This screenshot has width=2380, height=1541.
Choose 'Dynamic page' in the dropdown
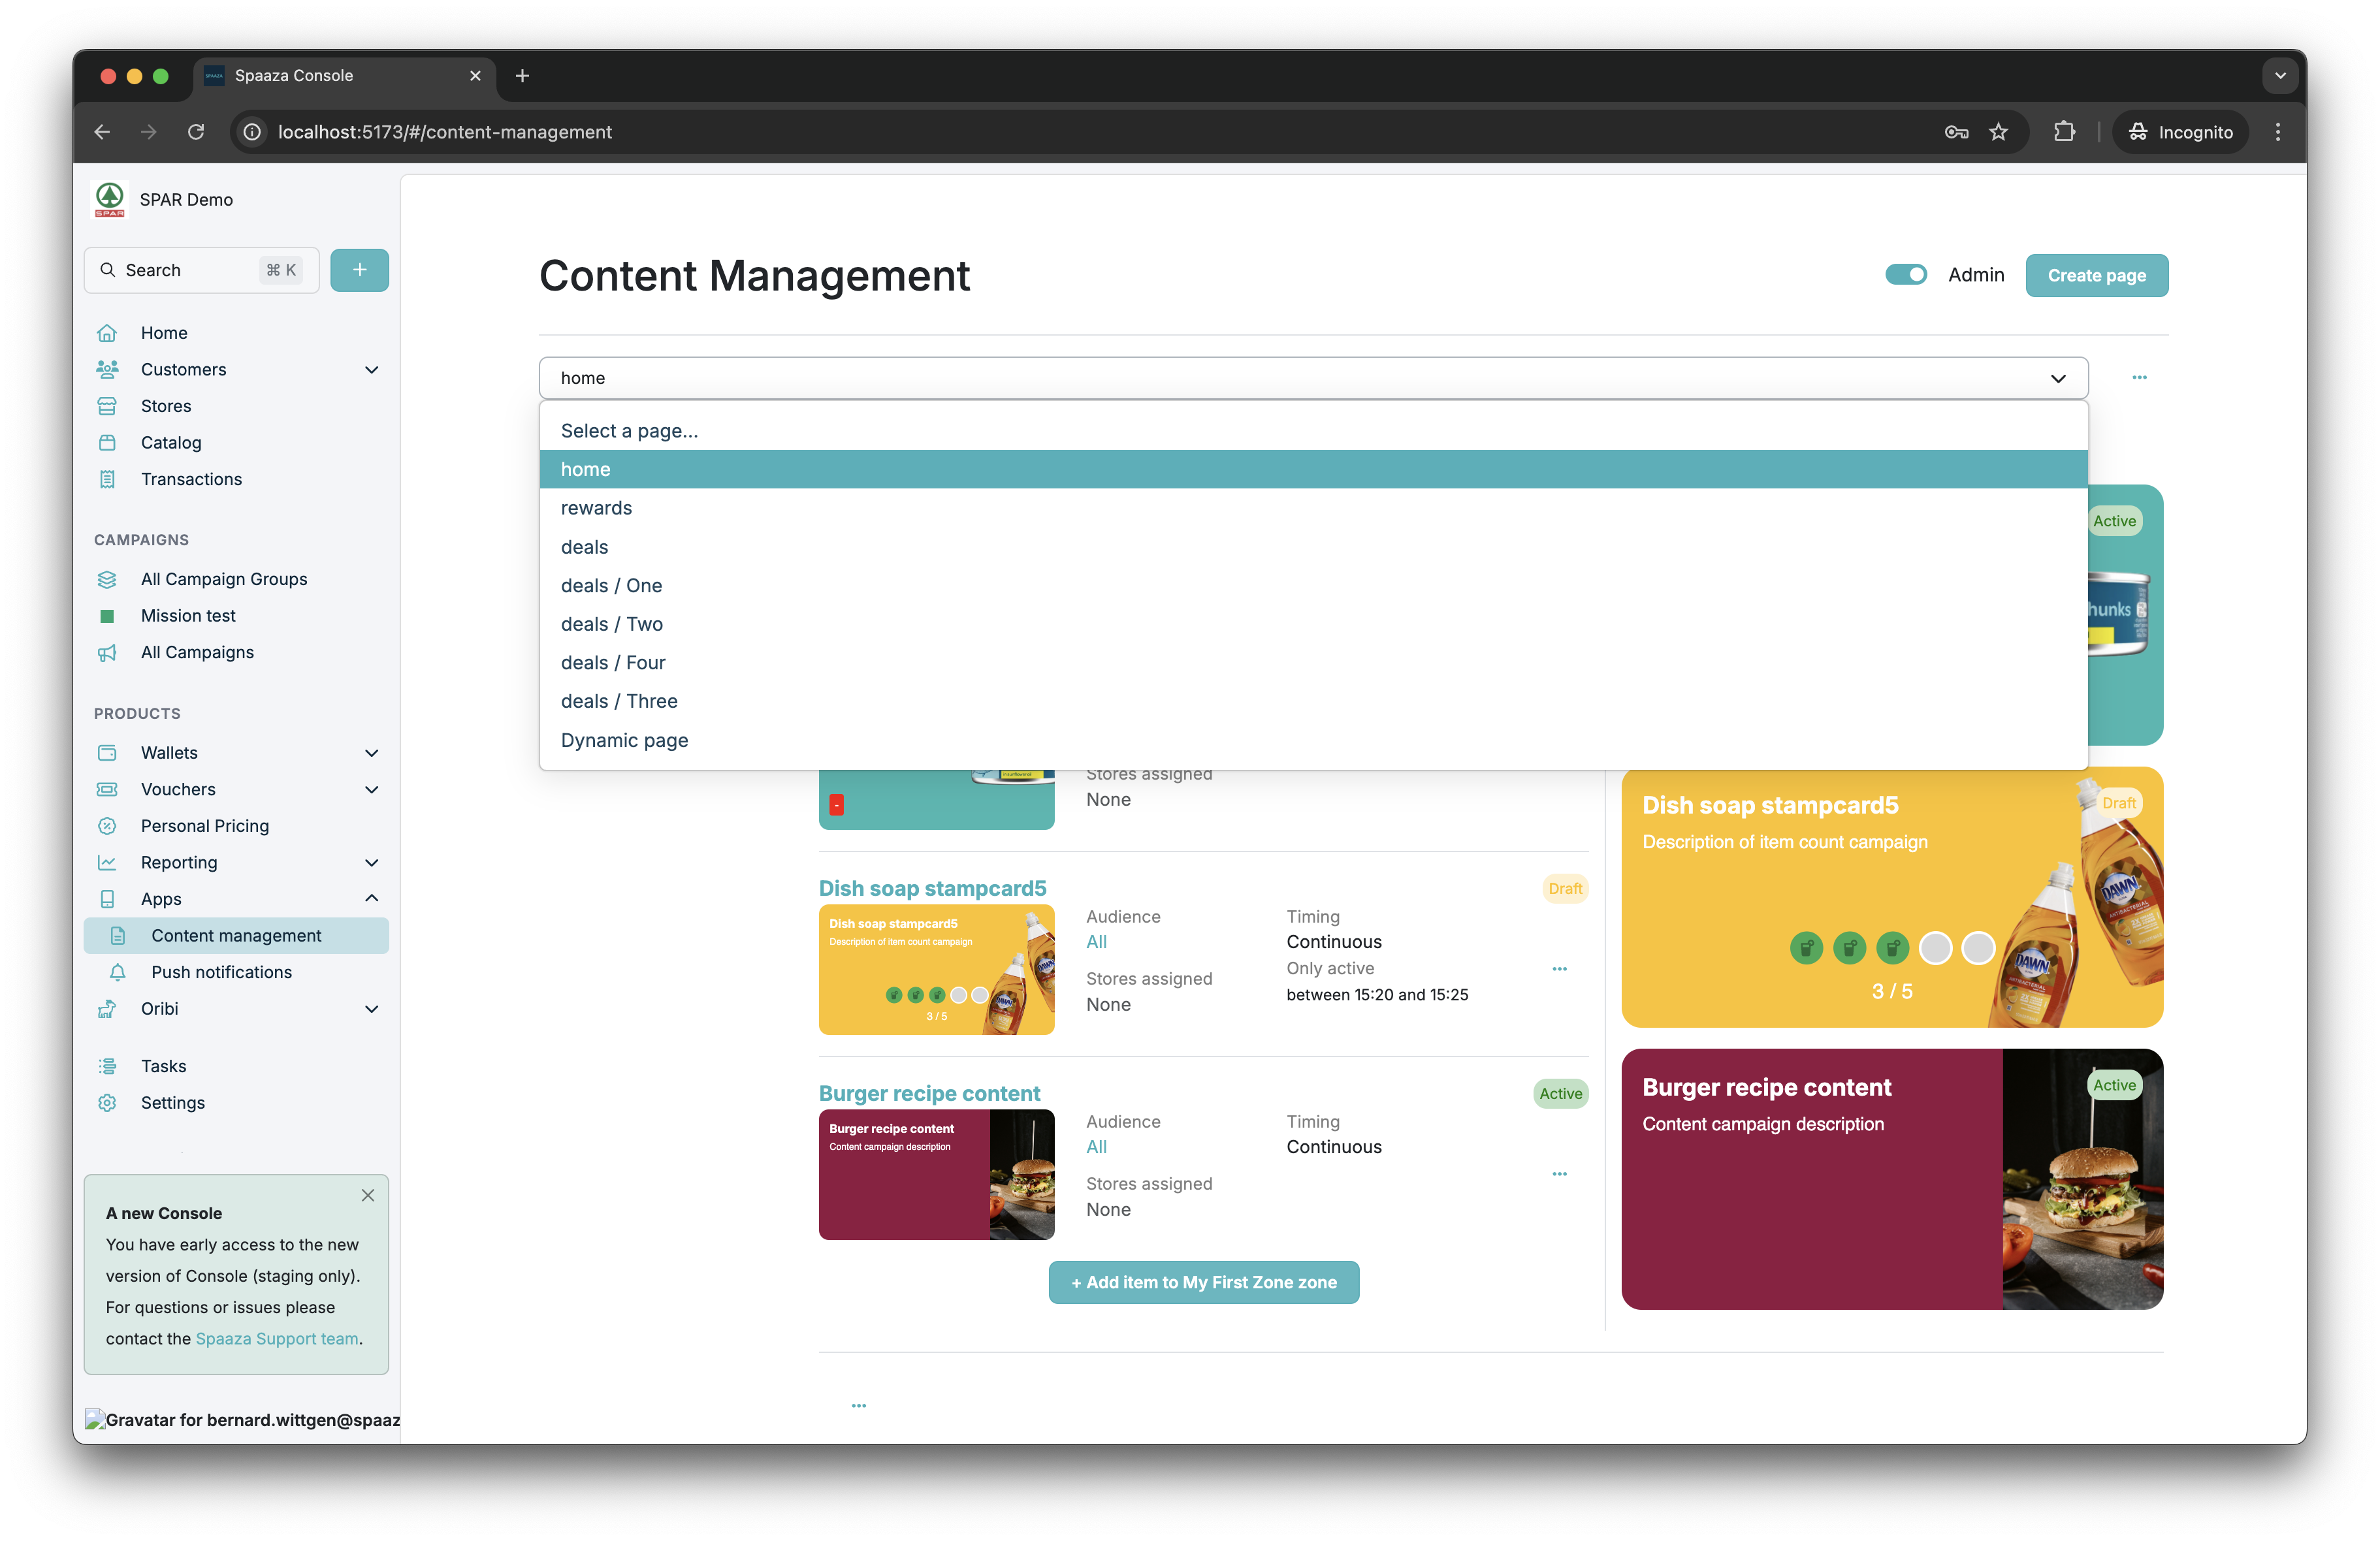[624, 740]
